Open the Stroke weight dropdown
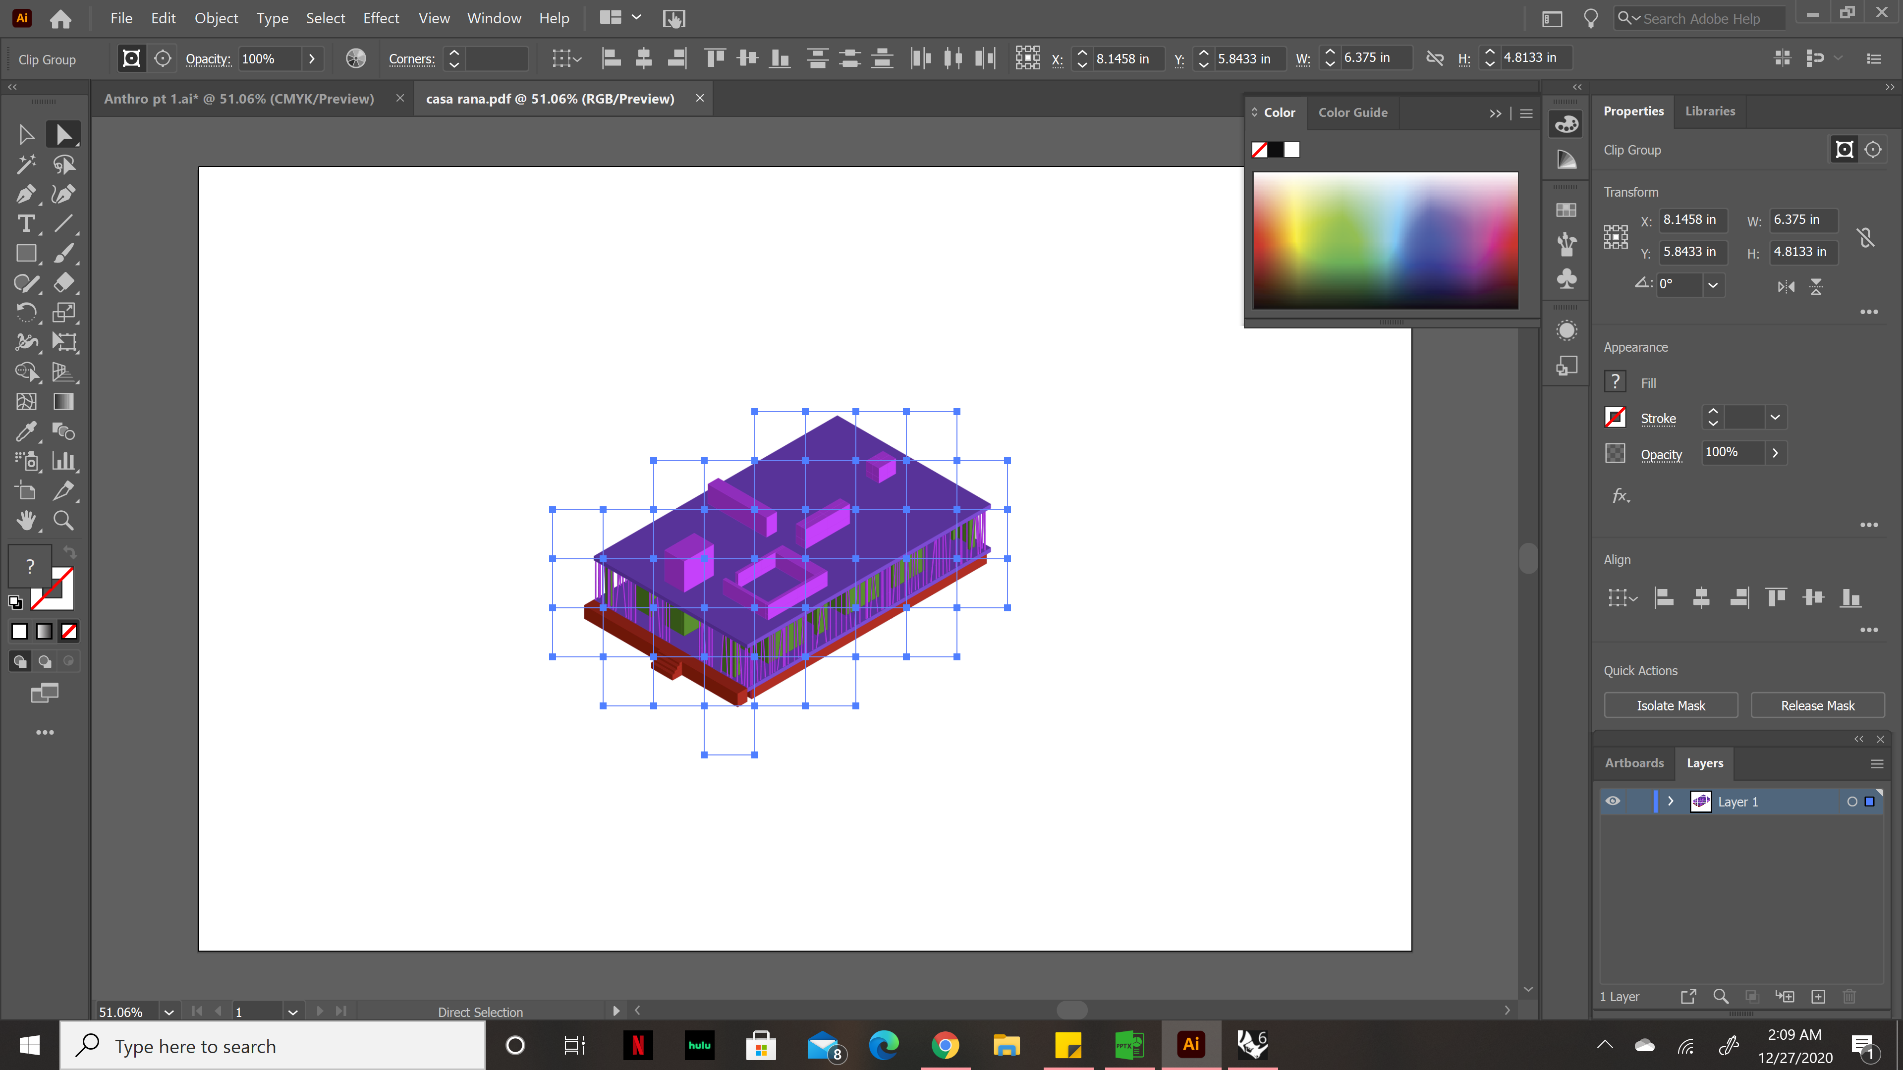The width and height of the screenshot is (1903, 1070). click(1775, 417)
